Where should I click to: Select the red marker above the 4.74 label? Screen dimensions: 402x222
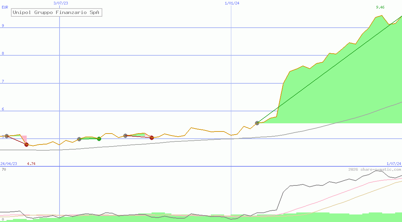26,144
